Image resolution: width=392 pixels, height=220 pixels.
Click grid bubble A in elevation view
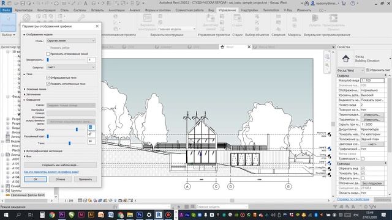(187, 186)
